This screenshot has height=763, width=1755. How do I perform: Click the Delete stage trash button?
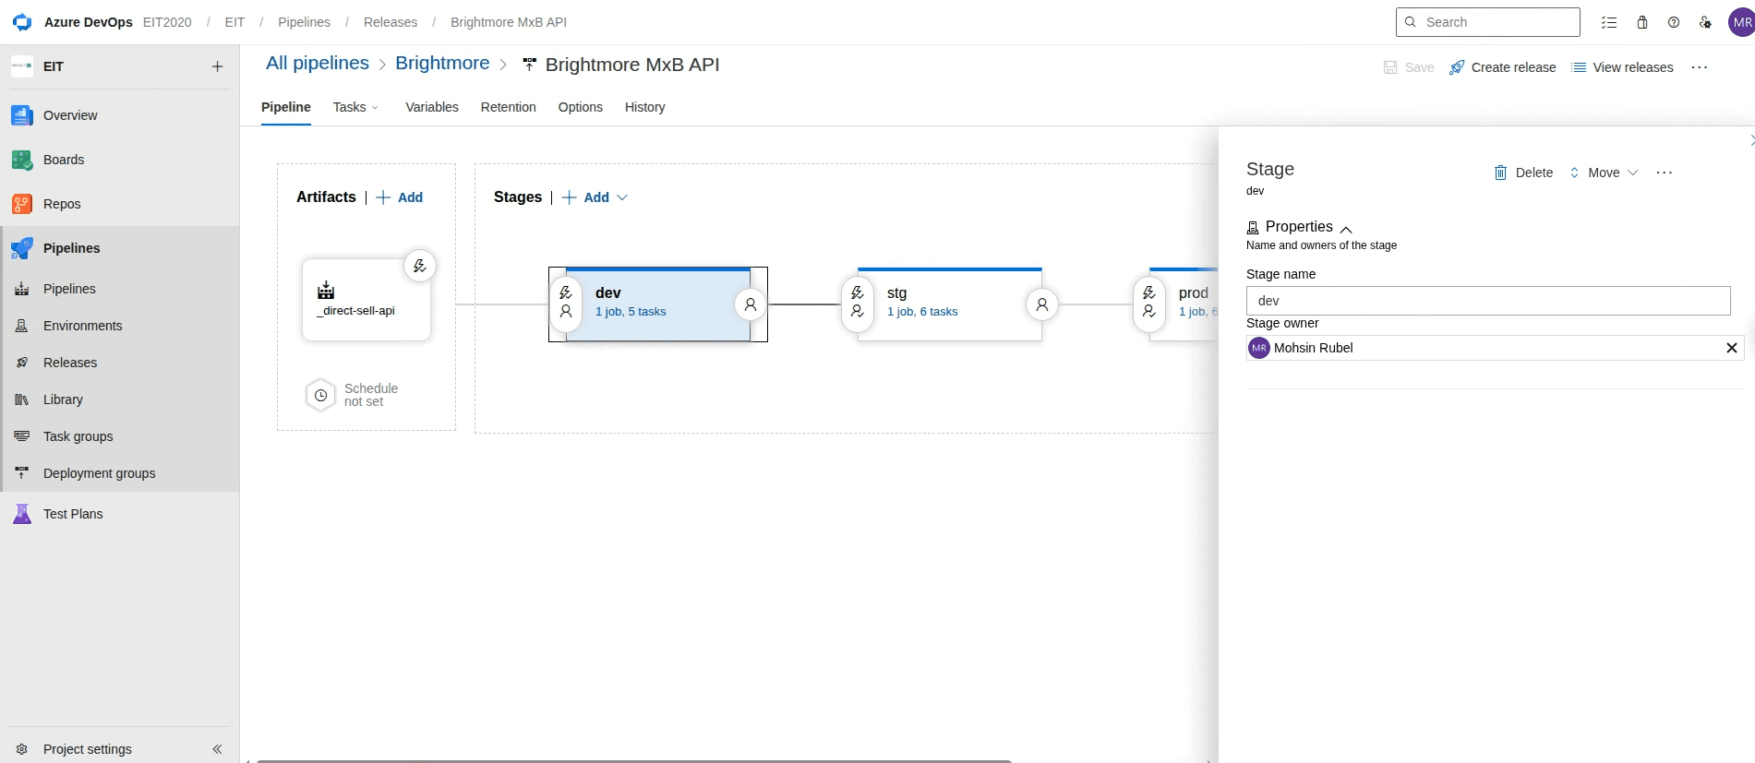point(1524,173)
